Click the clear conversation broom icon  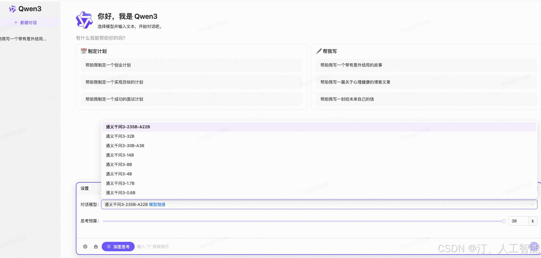pos(96,247)
